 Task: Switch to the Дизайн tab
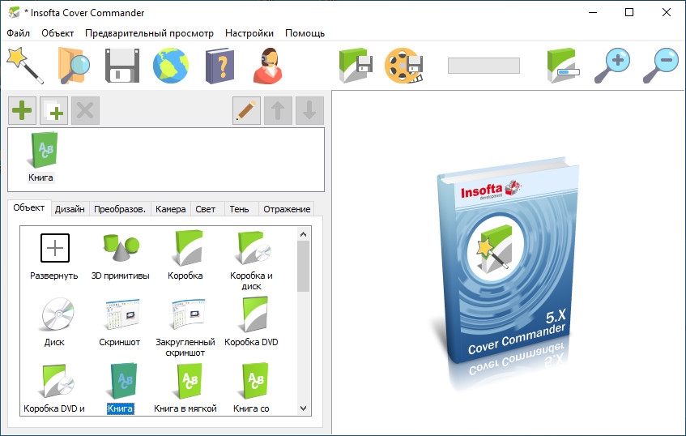tap(70, 209)
